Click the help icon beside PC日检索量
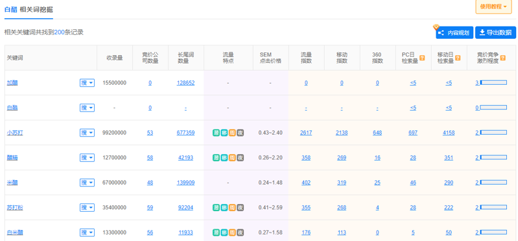Viewport: 518px width, 241px height. 422,58
